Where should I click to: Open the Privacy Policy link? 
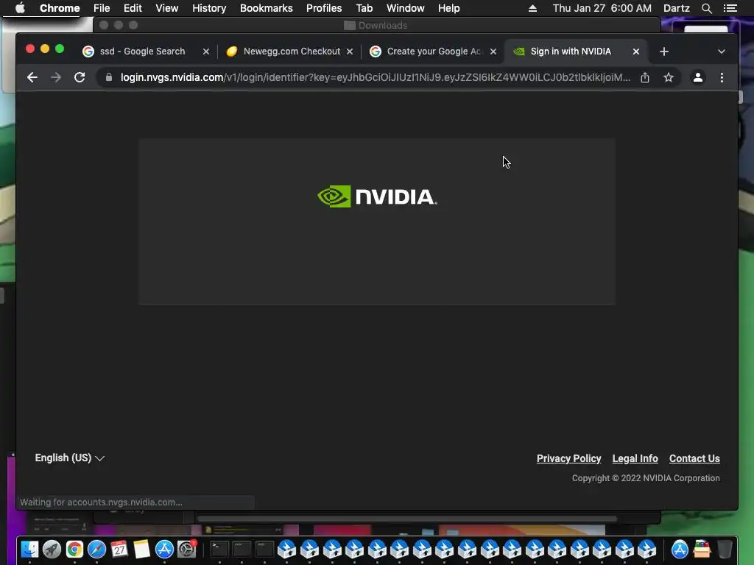[569, 458]
